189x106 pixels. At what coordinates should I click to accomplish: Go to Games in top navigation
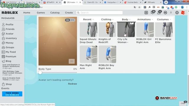(x=41, y=13)
